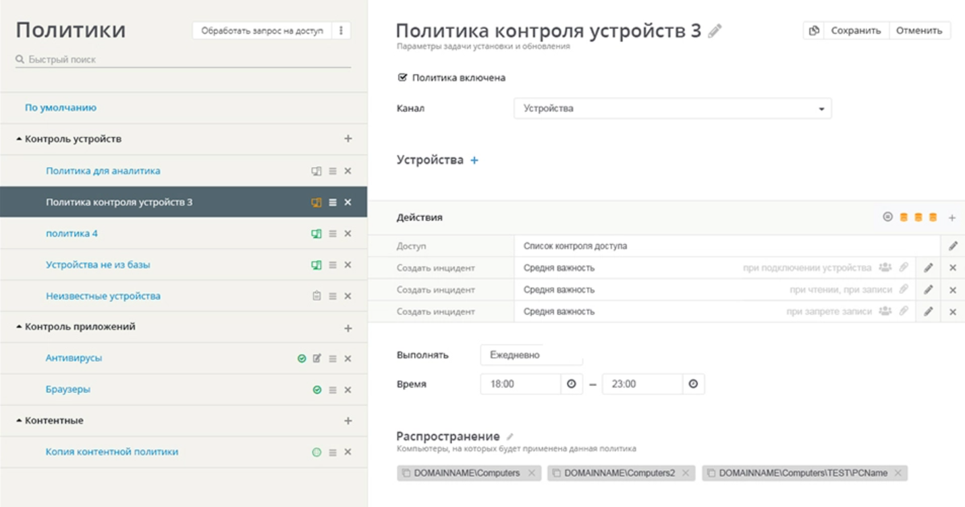Select the green status icon for Браузеры

[x=317, y=390]
